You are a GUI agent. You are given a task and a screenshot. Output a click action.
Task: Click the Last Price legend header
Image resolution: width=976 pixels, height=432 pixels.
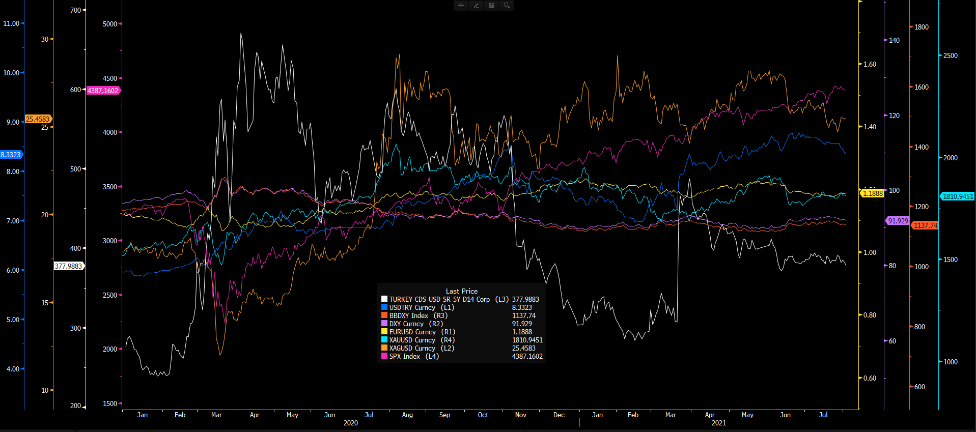(461, 291)
